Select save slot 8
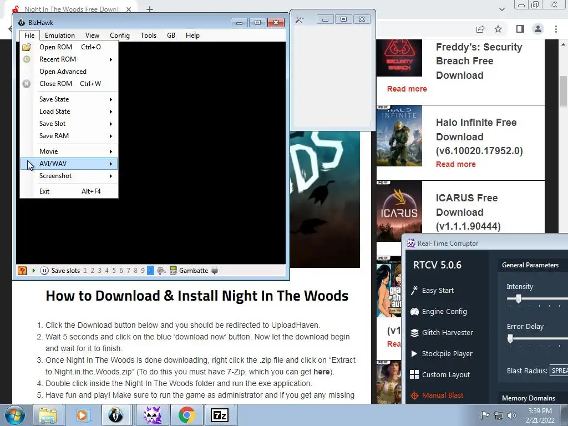The width and height of the screenshot is (568, 426). [135, 271]
